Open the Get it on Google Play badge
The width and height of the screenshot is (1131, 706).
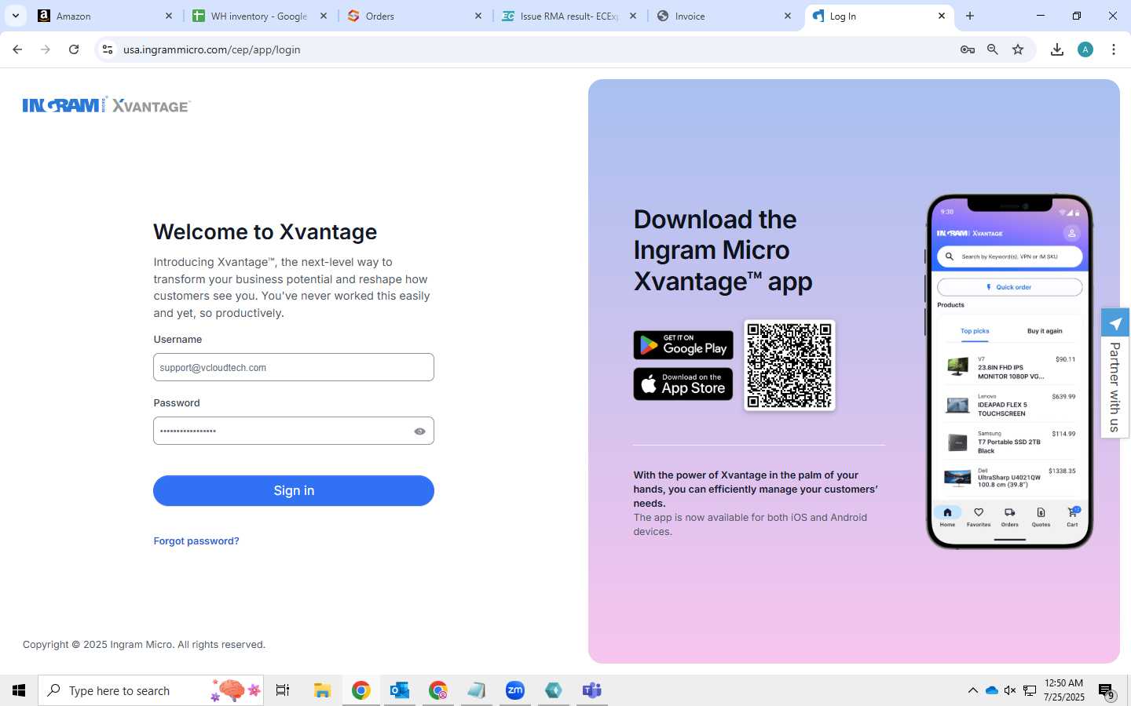pos(683,345)
